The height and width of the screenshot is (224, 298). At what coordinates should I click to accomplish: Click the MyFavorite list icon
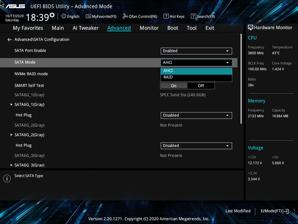pos(88,16)
